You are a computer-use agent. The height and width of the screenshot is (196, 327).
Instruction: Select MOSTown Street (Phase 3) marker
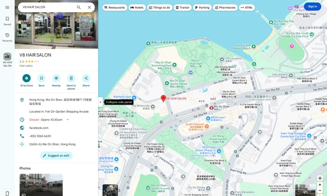click(x=219, y=151)
